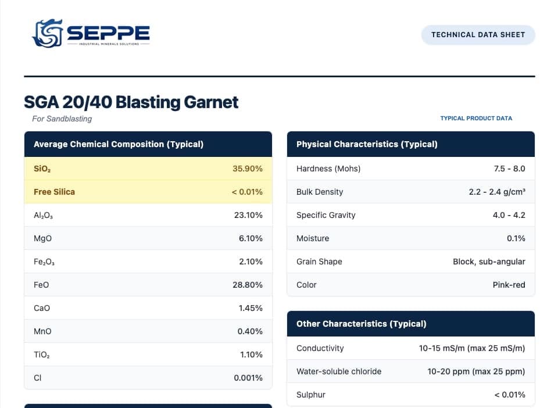Click the Average Chemical Composition header
This screenshot has height=408, width=558.
tap(148, 144)
